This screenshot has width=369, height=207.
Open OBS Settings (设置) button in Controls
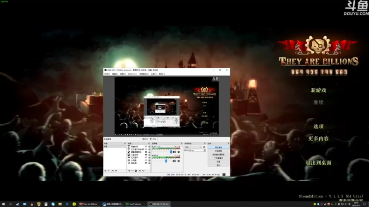218,162
